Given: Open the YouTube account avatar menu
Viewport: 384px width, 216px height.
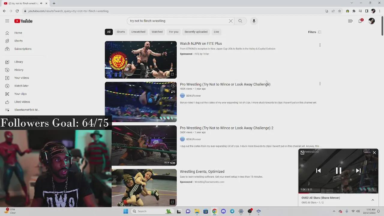Looking at the screenshot, I should [x=371, y=21].
